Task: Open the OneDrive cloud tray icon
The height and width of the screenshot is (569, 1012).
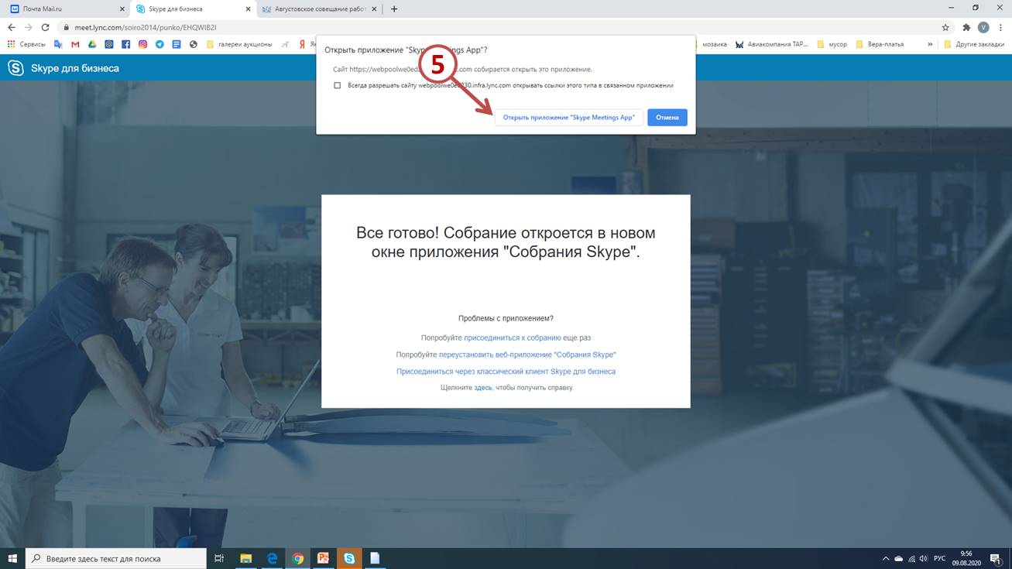Action: (x=899, y=558)
